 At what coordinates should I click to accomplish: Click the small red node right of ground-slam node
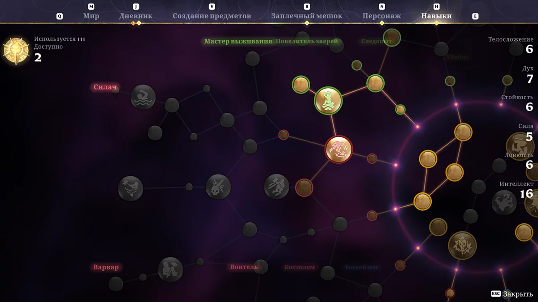[x=372, y=158]
